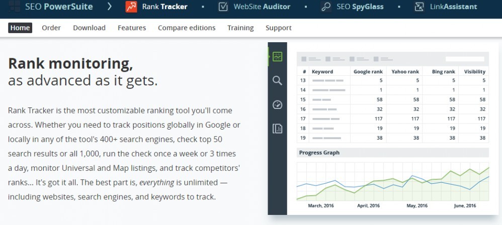The width and height of the screenshot is (502, 225).
Task: Select the speedometer gauge sidebar icon
Action: coord(278,105)
